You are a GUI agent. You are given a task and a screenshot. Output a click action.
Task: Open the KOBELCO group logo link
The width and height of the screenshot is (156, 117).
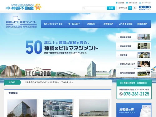(x=145, y=8)
